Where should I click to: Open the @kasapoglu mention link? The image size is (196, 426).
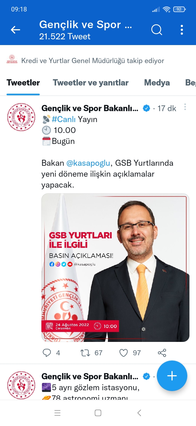88,163
